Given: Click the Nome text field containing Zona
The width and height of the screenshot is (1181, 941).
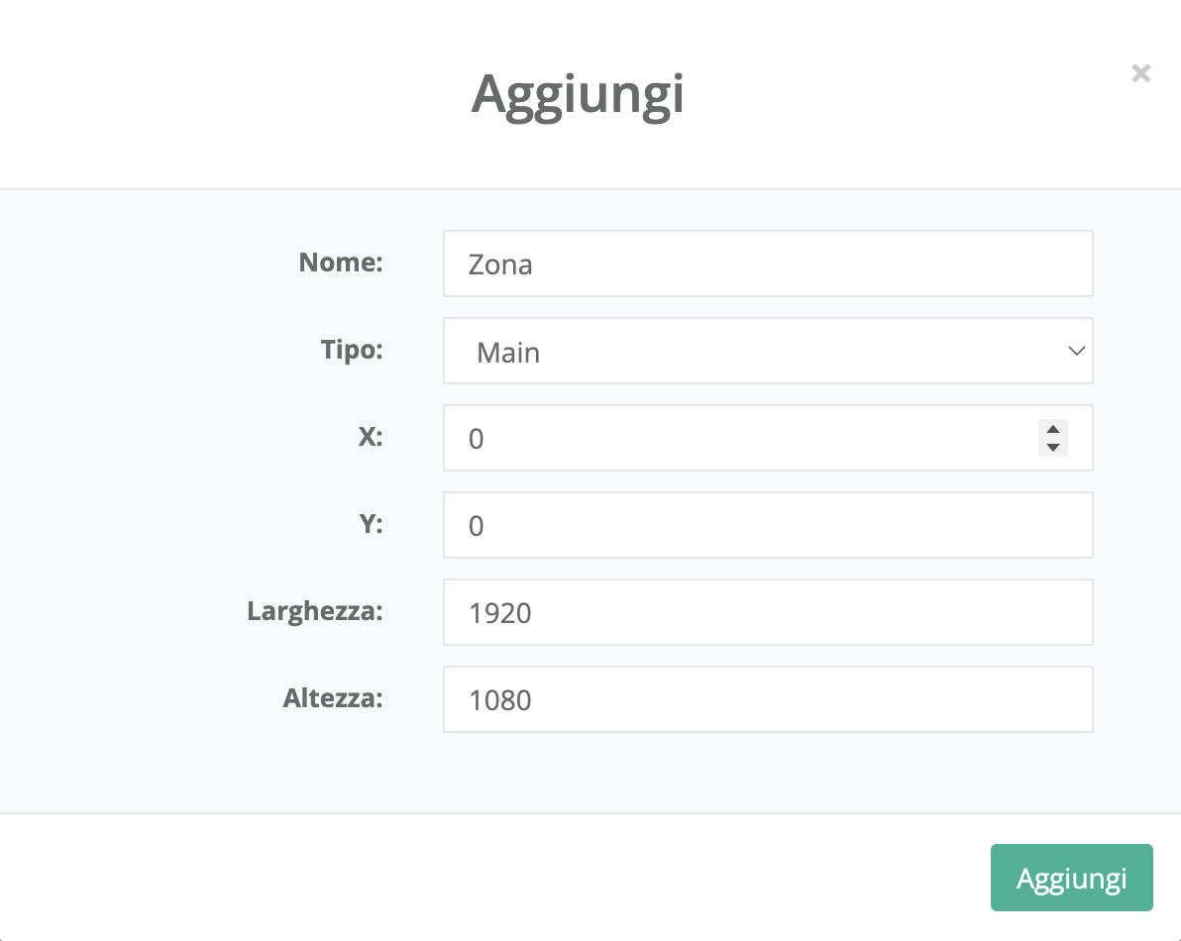Looking at the screenshot, I should [x=768, y=263].
